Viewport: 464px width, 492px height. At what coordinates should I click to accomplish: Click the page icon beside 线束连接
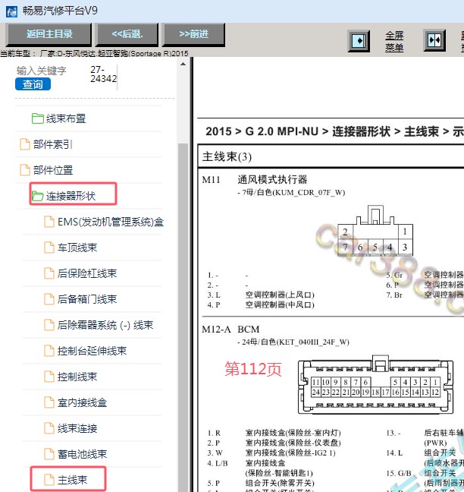pyautogui.click(x=49, y=428)
